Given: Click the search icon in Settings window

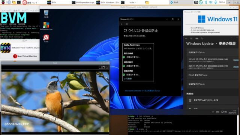Looking at the screenshot, I should (202, 39).
